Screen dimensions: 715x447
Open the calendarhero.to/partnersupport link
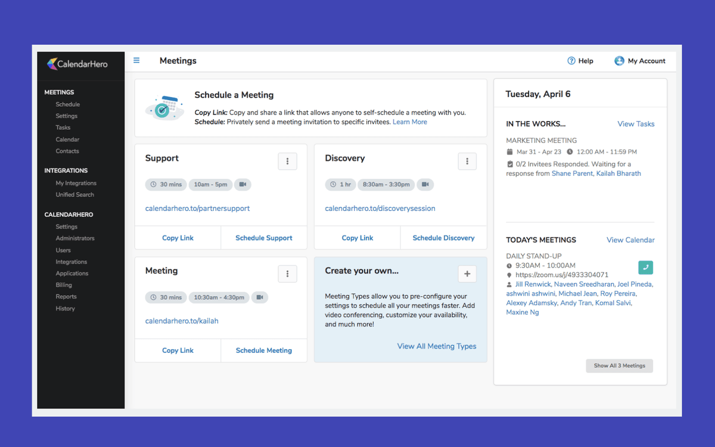pyautogui.click(x=197, y=209)
